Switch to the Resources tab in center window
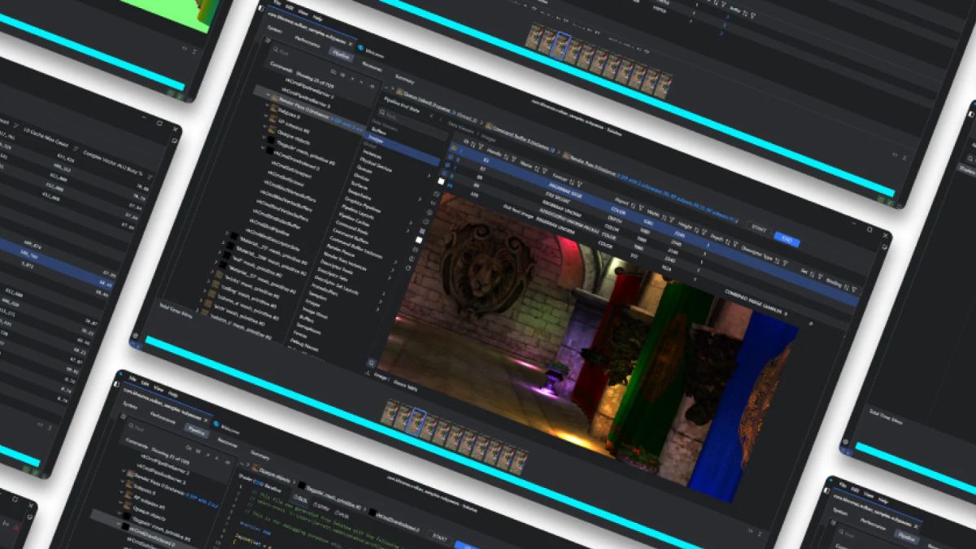The width and height of the screenshot is (976, 549). (x=372, y=68)
